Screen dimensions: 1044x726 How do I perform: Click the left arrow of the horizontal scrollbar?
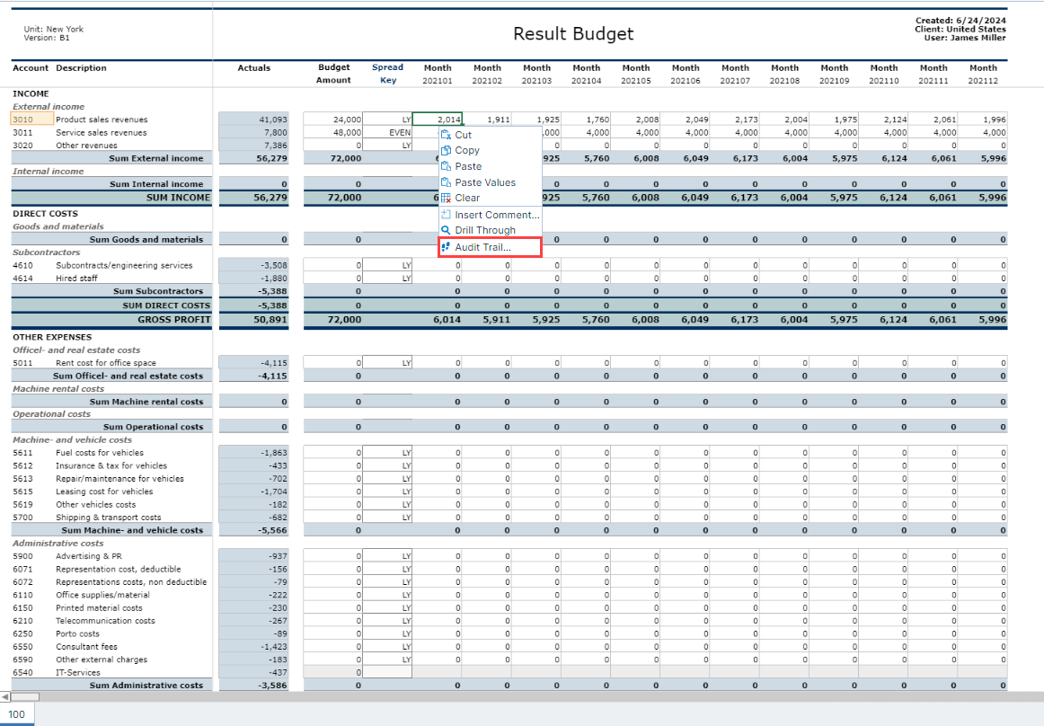coord(6,696)
